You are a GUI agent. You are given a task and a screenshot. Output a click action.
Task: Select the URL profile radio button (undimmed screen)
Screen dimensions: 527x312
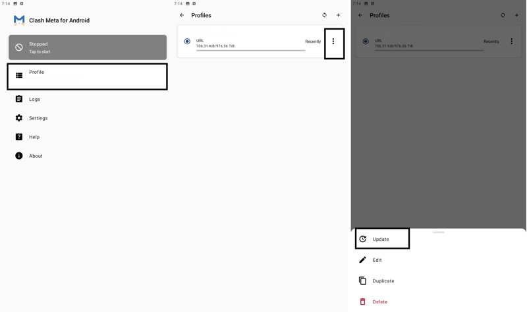[x=187, y=42]
